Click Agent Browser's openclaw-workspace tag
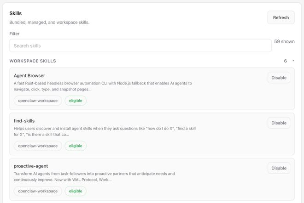 pyautogui.click(x=38, y=101)
